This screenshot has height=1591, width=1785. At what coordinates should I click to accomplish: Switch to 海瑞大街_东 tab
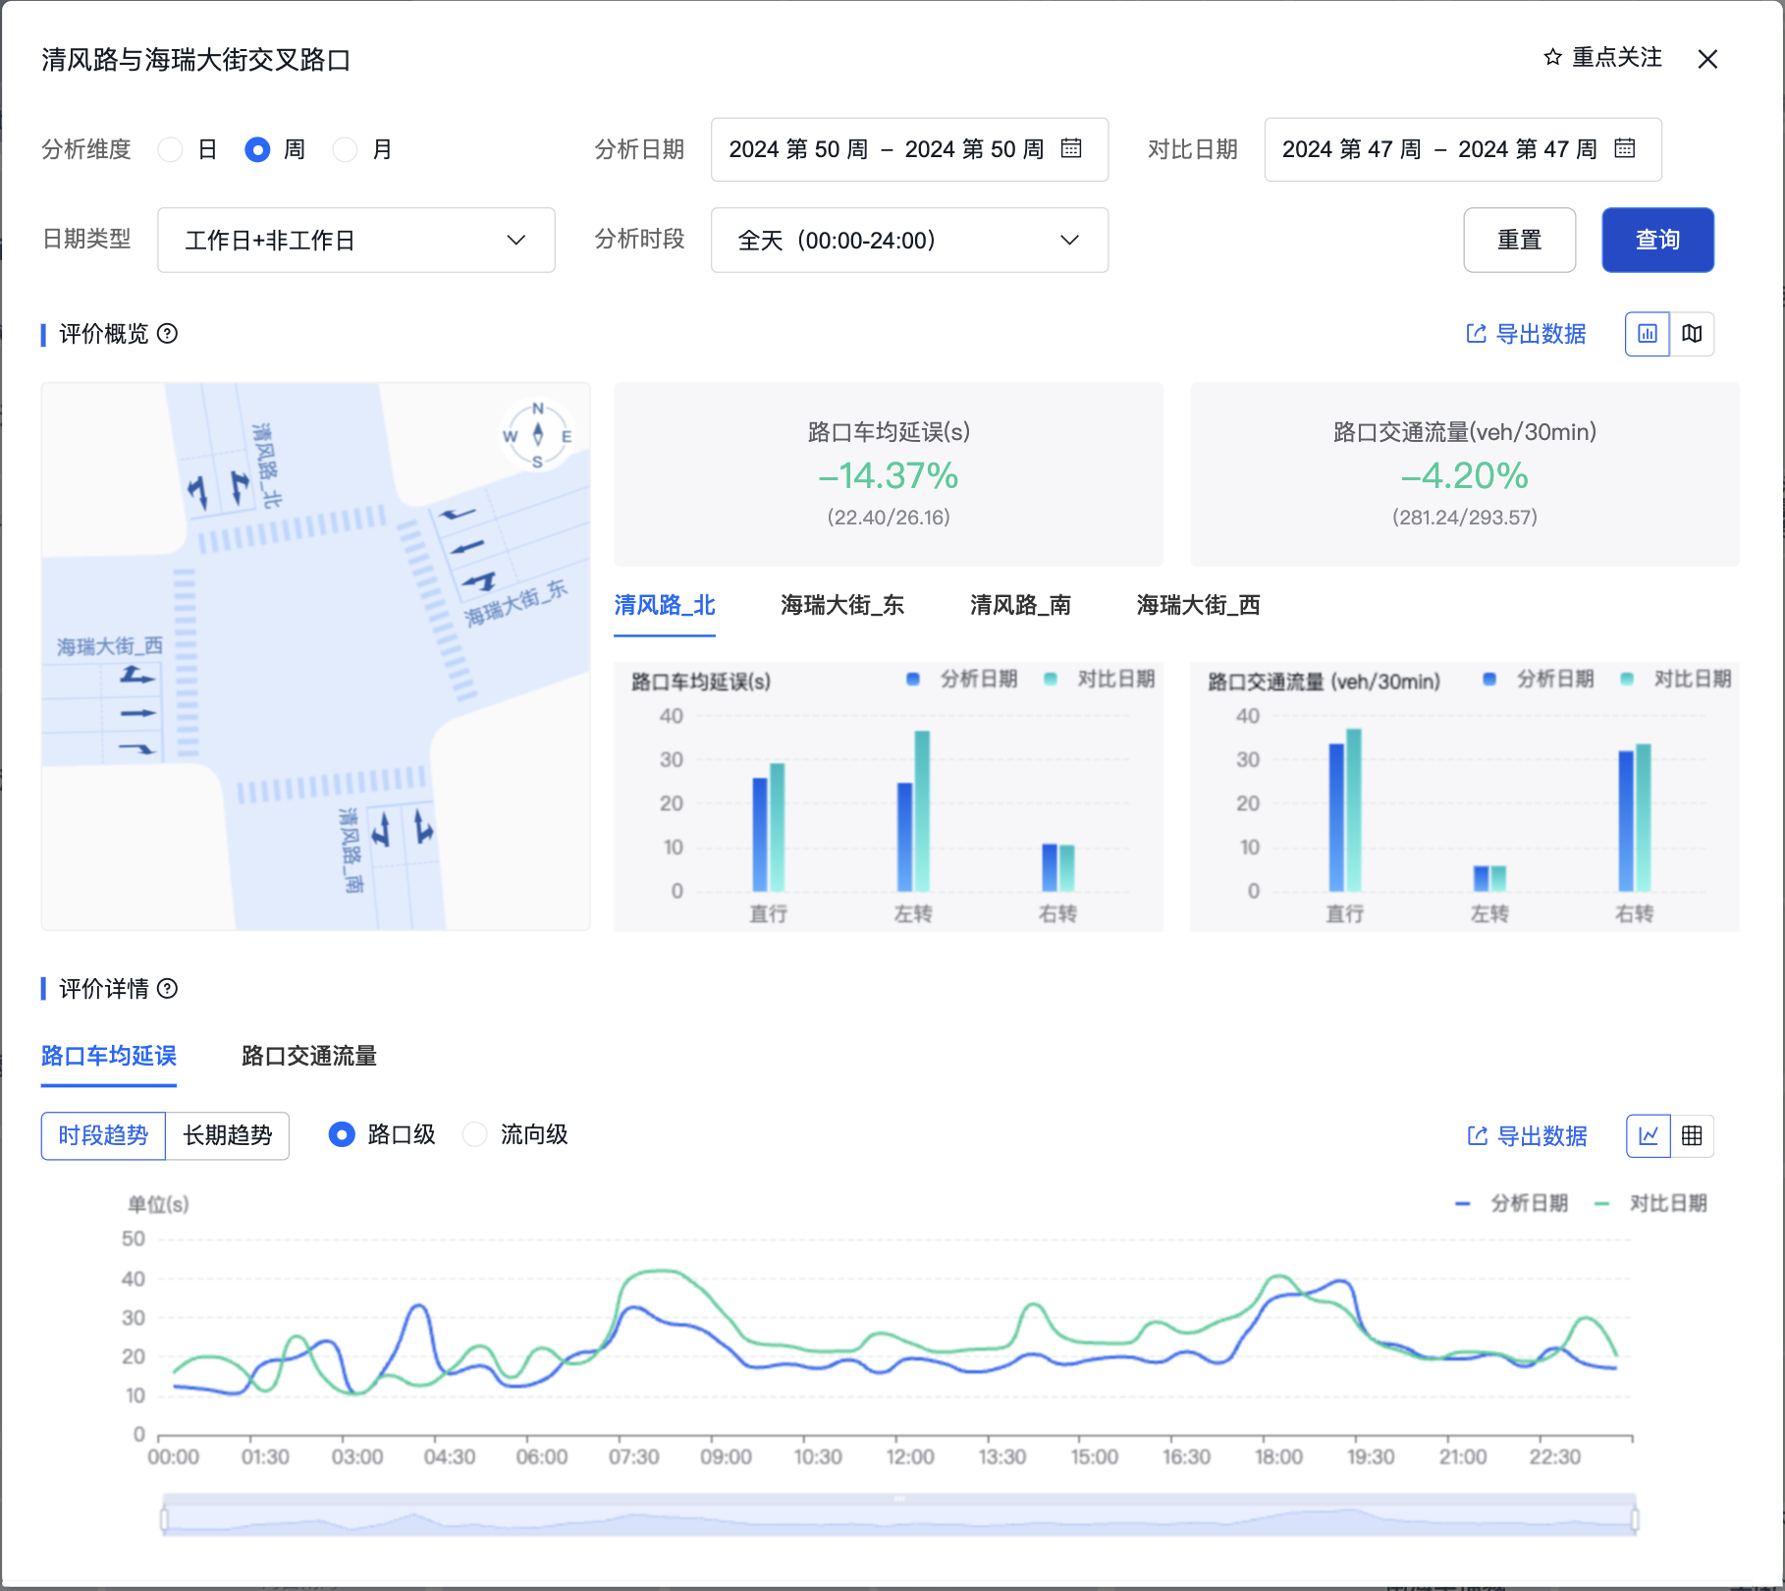[841, 605]
